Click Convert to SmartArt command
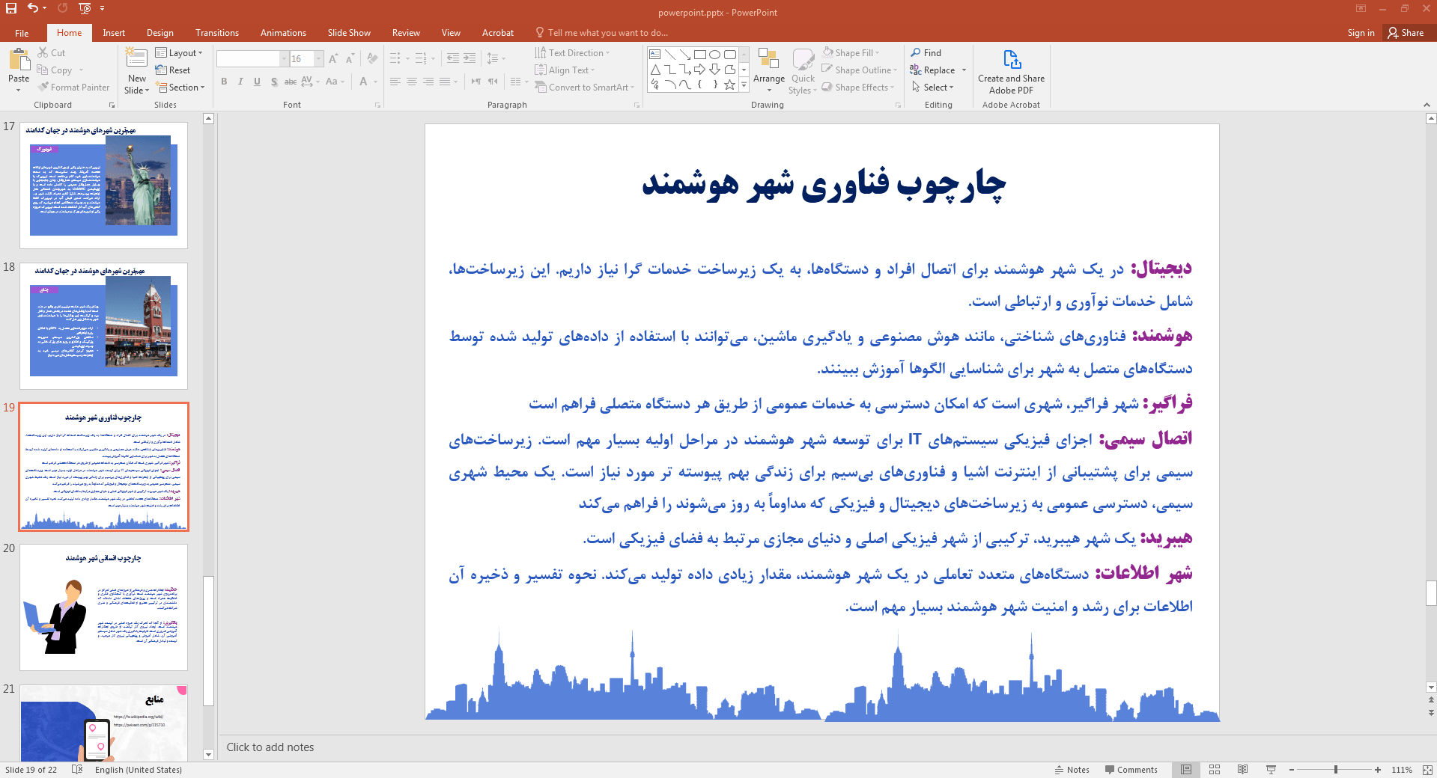This screenshot has width=1437, height=778. 584,88
